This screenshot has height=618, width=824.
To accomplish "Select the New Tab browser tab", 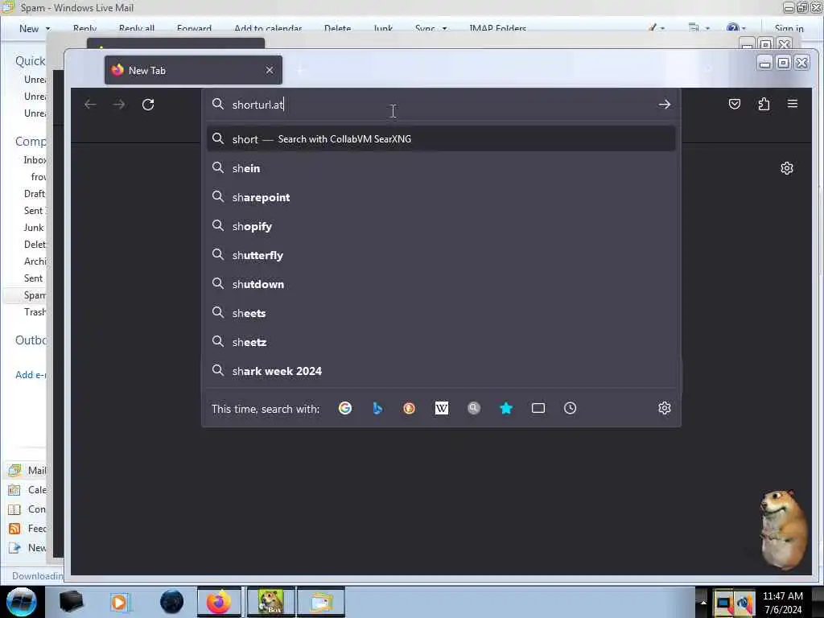I will click(193, 70).
